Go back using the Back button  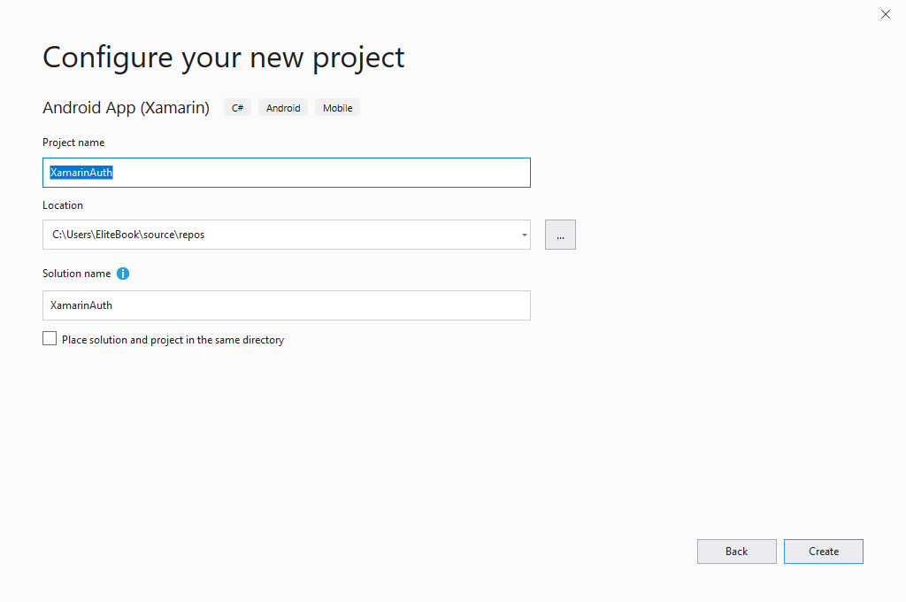[736, 552]
